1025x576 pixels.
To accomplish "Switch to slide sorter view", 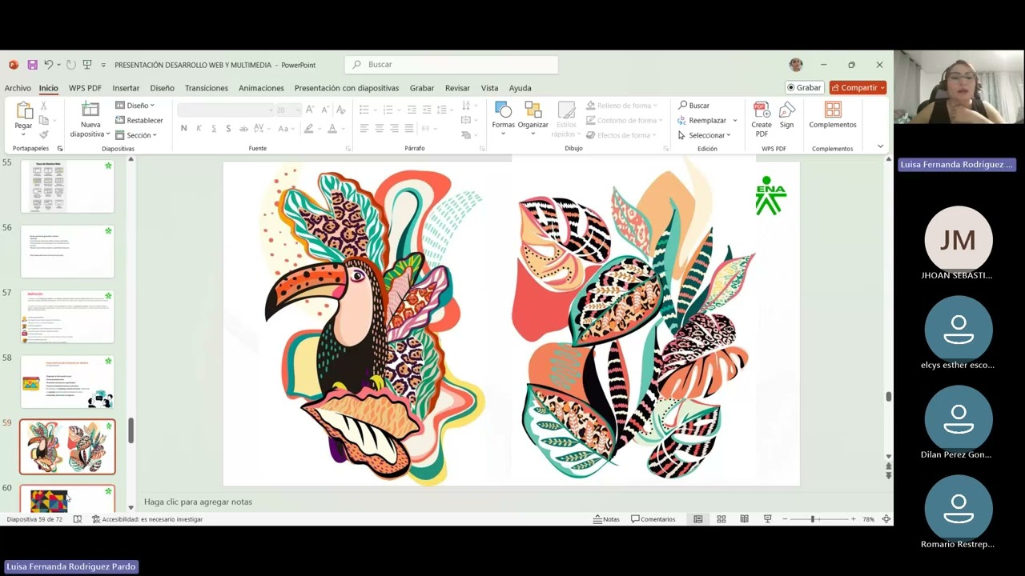I will point(721,519).
